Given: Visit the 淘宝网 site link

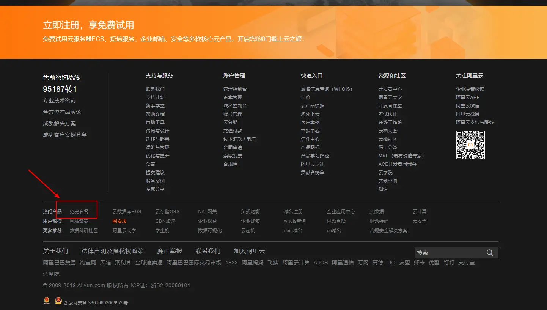Looking at the screenshot, I should (88, 262).
